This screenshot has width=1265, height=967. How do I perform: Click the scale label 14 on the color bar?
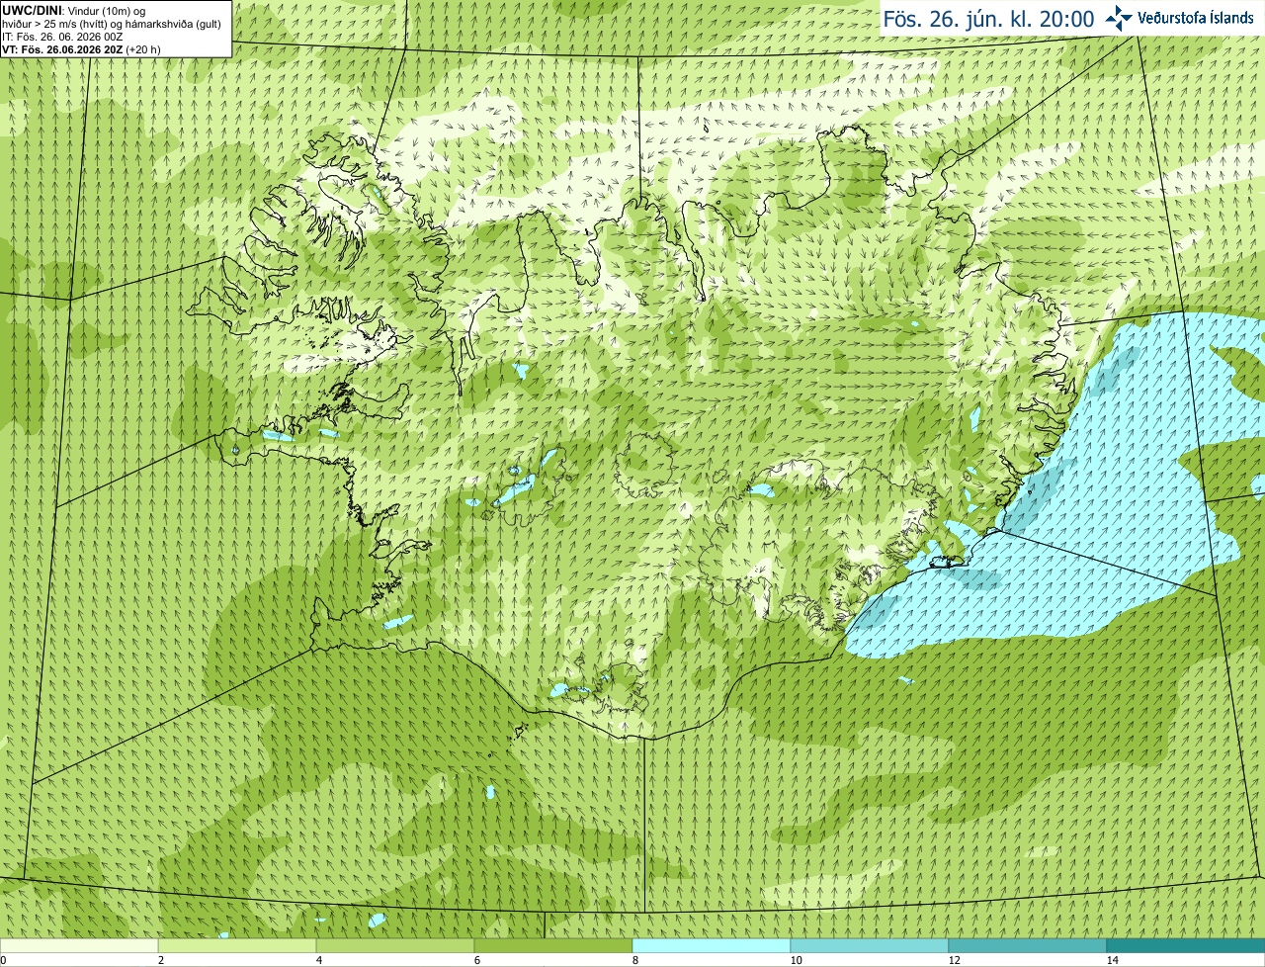[1112, 960]
